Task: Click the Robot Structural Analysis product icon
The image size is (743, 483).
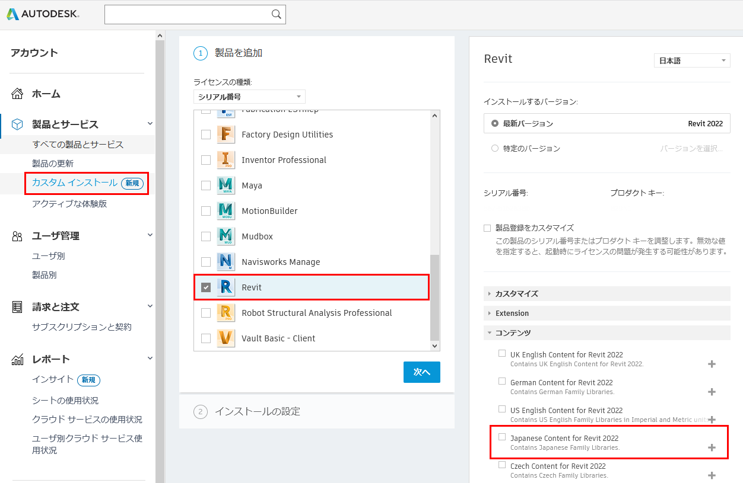Action: (x=226, y=313)
